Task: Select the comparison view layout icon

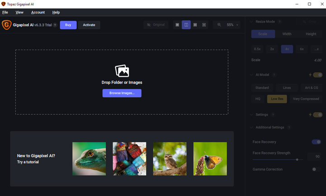Action: 204,25
